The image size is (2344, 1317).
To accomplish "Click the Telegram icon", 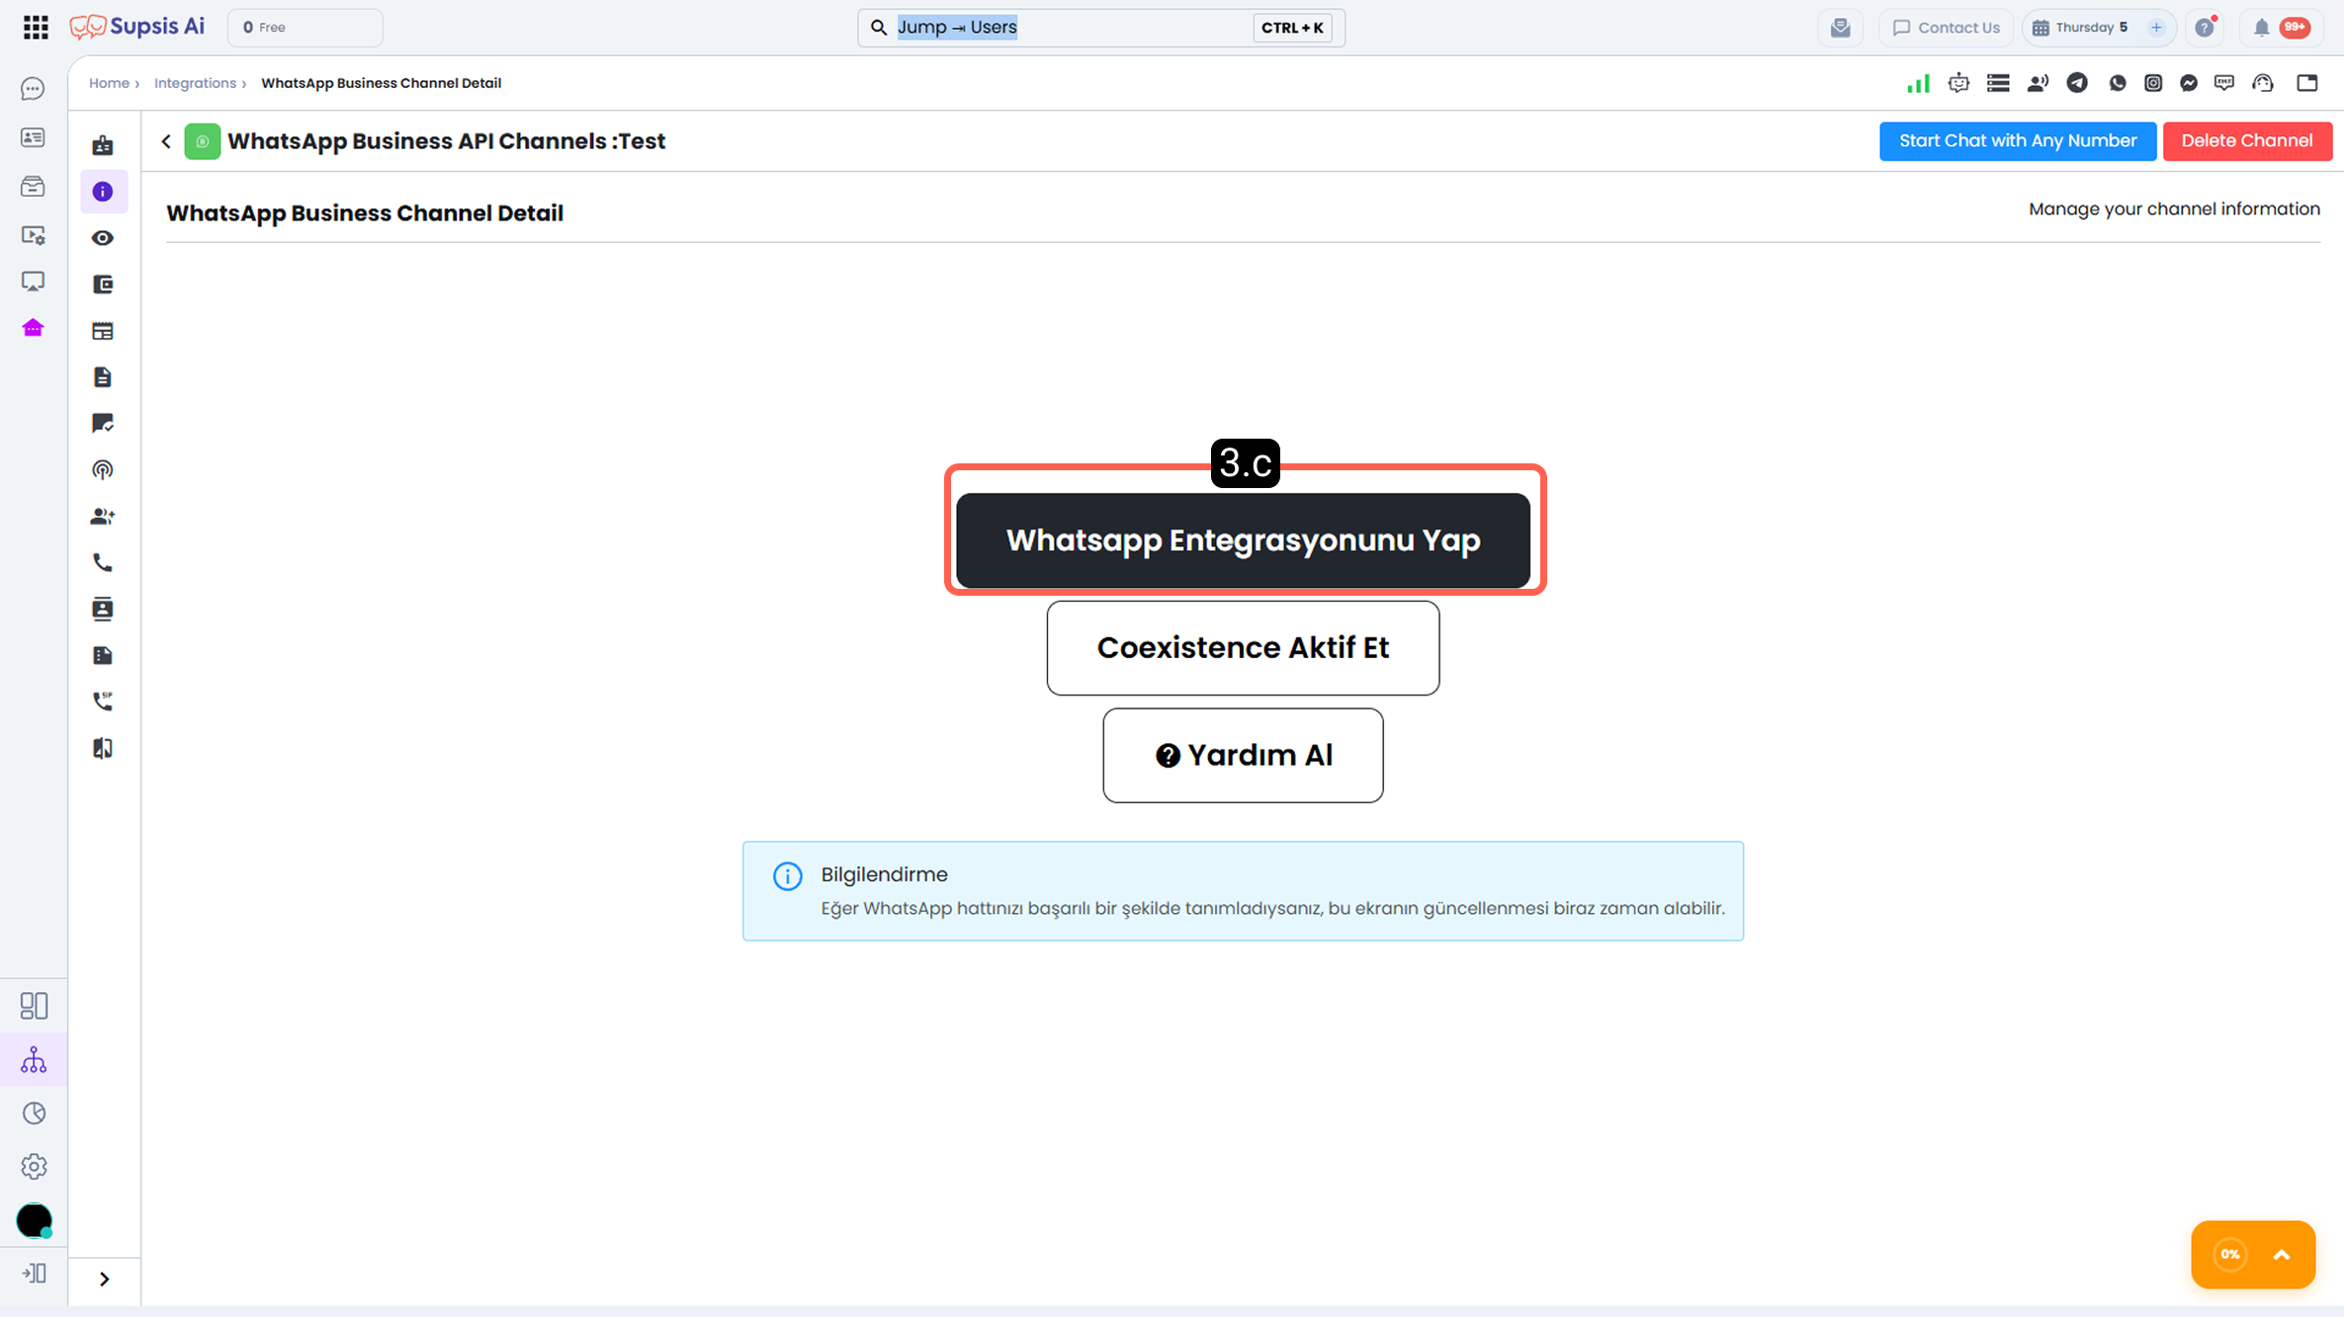I will (x=2077, y=83).
